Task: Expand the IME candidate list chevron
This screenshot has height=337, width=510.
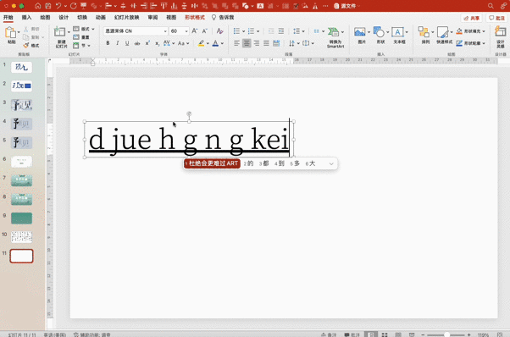Action: [331, 163]
